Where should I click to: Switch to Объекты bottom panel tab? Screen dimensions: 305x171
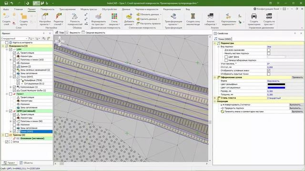pos(26,163)
